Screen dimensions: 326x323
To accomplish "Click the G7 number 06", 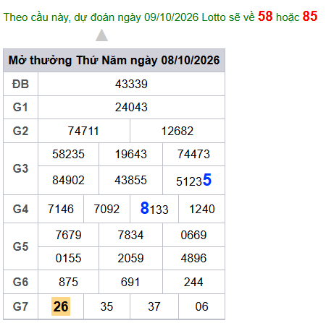I will pos(202,306).
